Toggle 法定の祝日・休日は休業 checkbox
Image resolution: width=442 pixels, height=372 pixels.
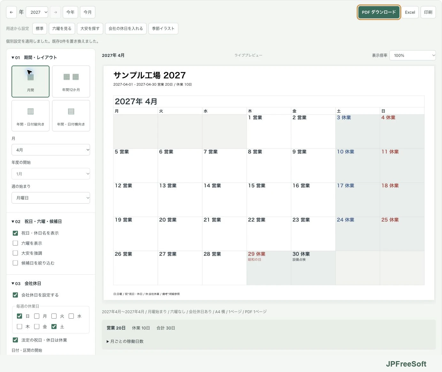tap(15, 340)
